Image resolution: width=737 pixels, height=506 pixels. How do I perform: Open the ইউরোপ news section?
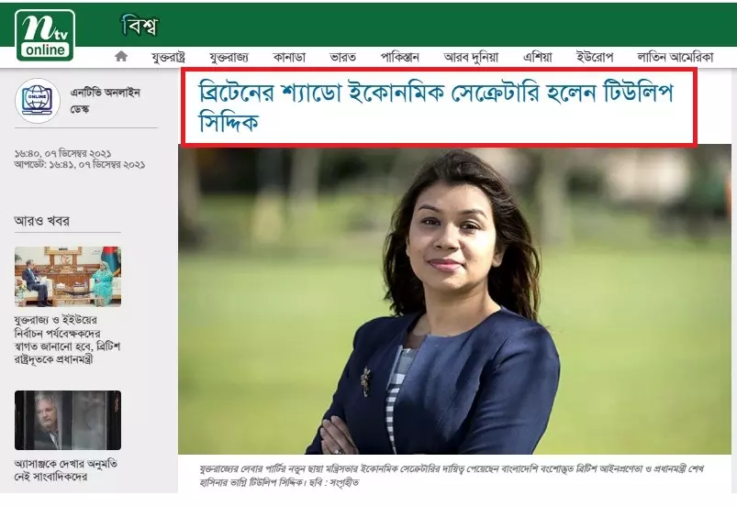point(596,57)
